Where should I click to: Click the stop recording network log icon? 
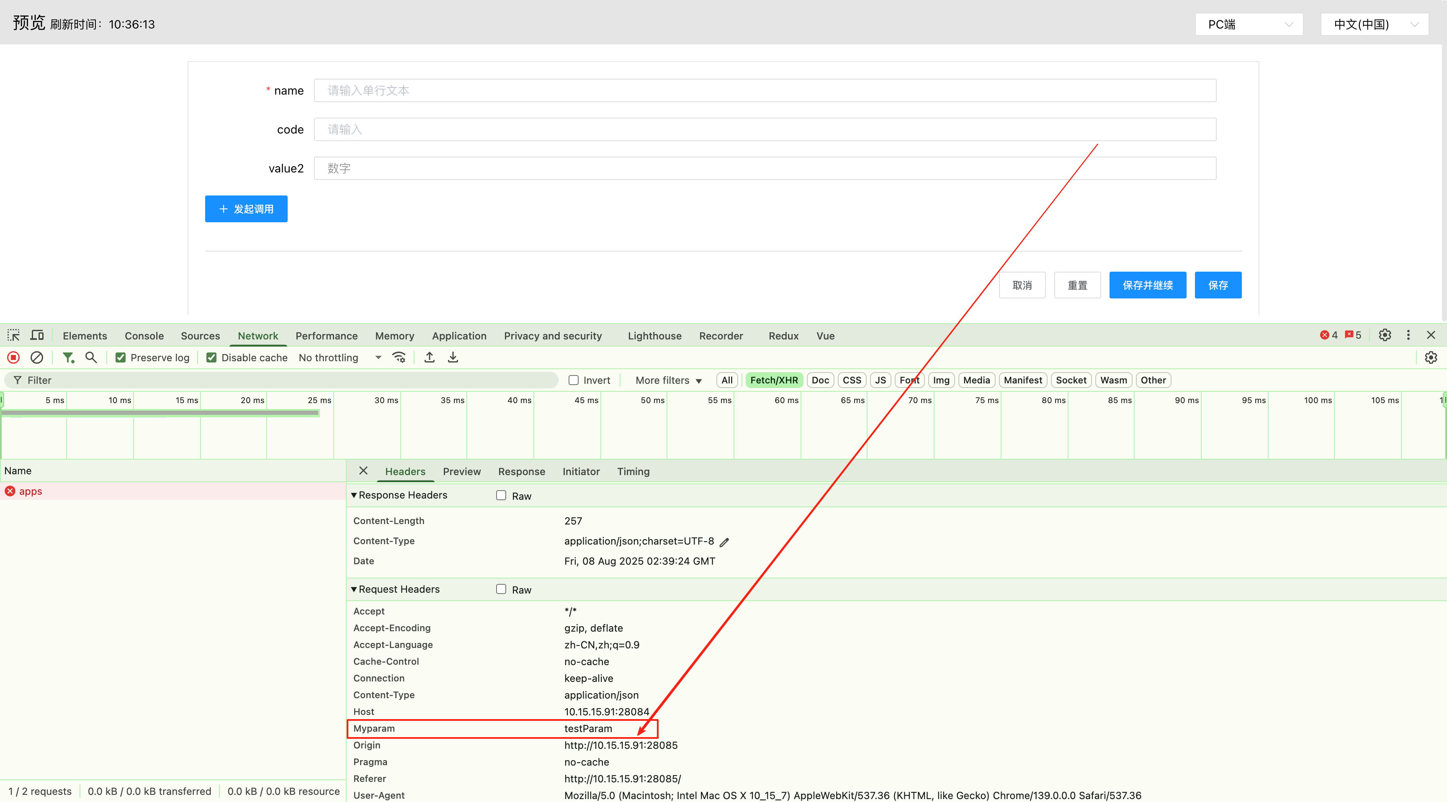[13, 357]
